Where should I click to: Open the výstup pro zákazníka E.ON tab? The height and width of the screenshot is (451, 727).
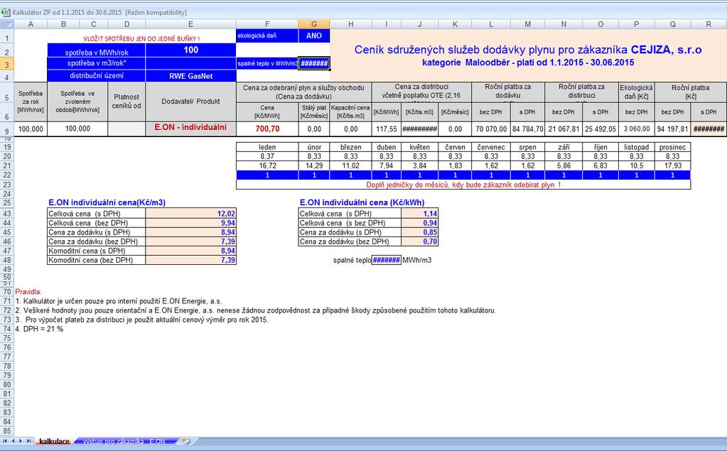tap(124, 441)
